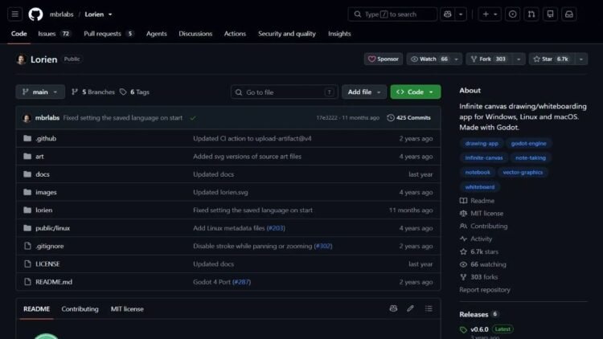The width and height of the screenshot is (603, 339).
Task: Open the docs folder icon
Action: [x=27, y=174]
